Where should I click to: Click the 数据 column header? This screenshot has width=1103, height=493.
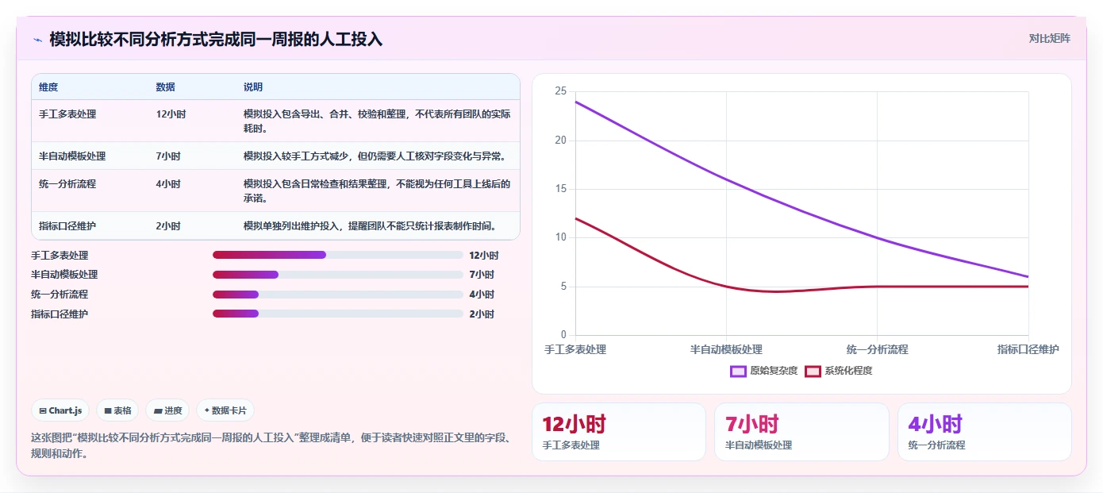point(166,87)
